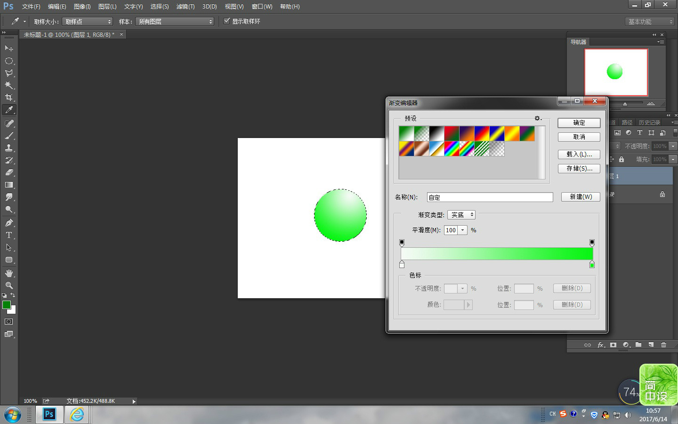Image resolution: width=678 pixels, height=424 pixels.
Task: Open the 滤镜(T) menu
Action: coord(186,7)
